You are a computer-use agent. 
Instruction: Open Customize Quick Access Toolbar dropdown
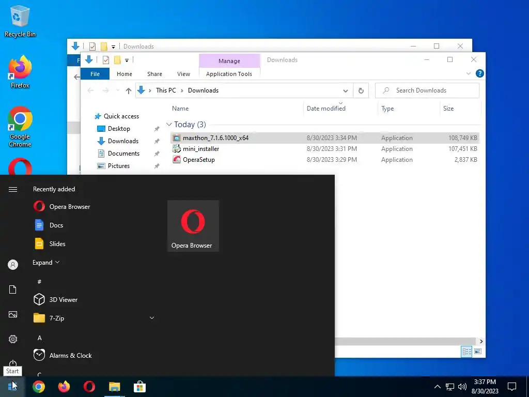click(127, 60)
